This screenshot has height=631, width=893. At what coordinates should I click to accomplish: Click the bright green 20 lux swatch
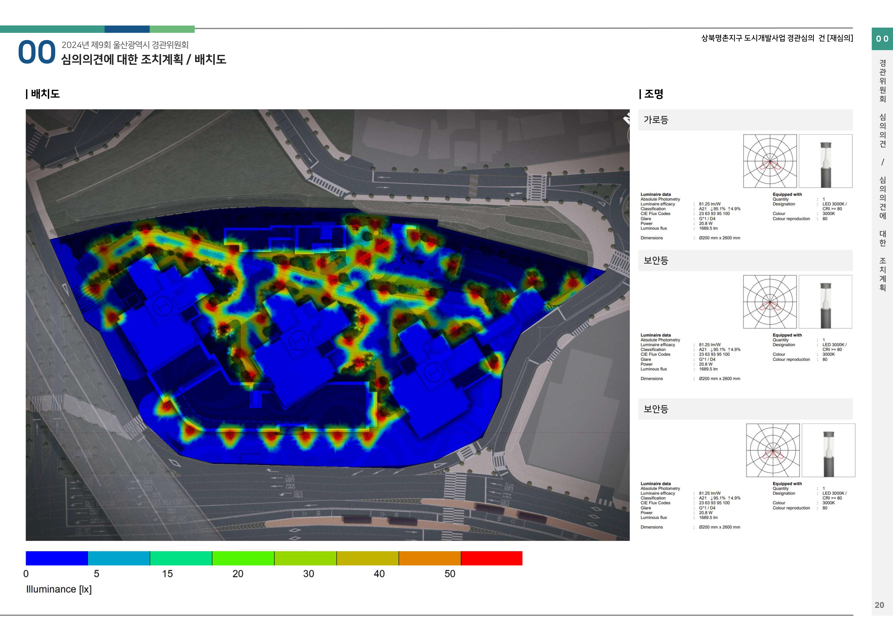(243, 558)
